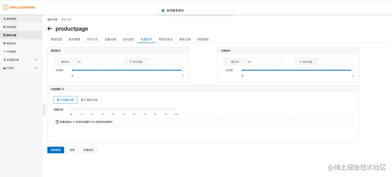392x177 pixels.
Task: Click the 回滚 button
Action: [72, 150]
